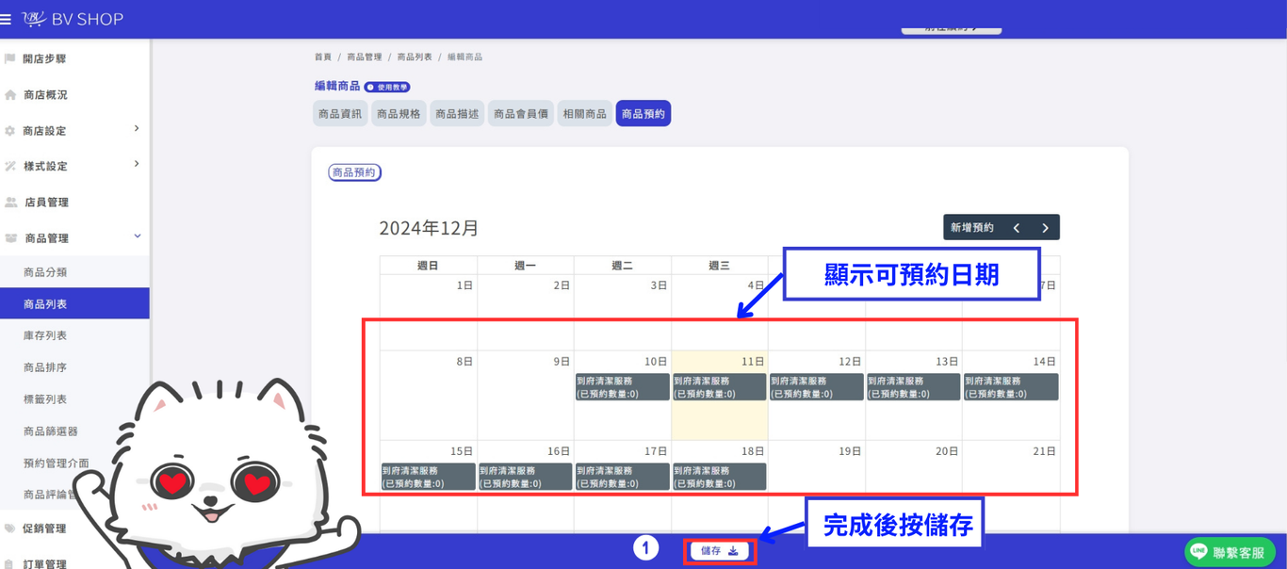Switch to the 相關商品 tab

coord(585,114)
